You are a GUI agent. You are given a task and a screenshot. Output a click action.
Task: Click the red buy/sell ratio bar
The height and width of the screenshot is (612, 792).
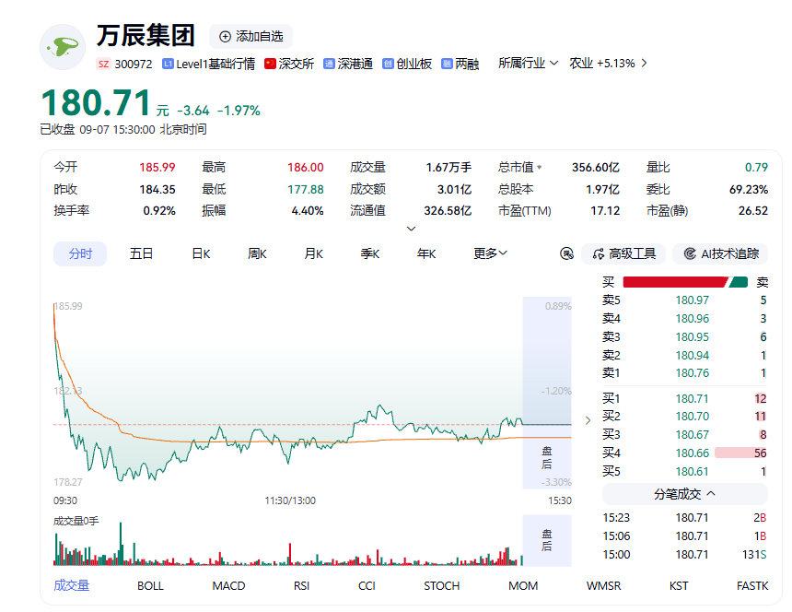pos(675,282)
